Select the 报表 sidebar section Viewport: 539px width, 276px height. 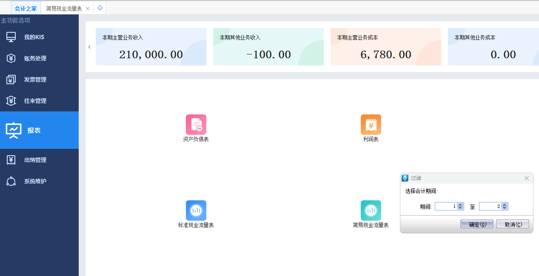pyautogui.click(x=34, y=130)
